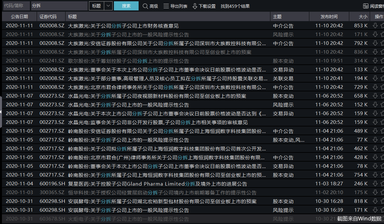Click security code 600196.SH
This screenshot has width=384, height=224.
52,183
